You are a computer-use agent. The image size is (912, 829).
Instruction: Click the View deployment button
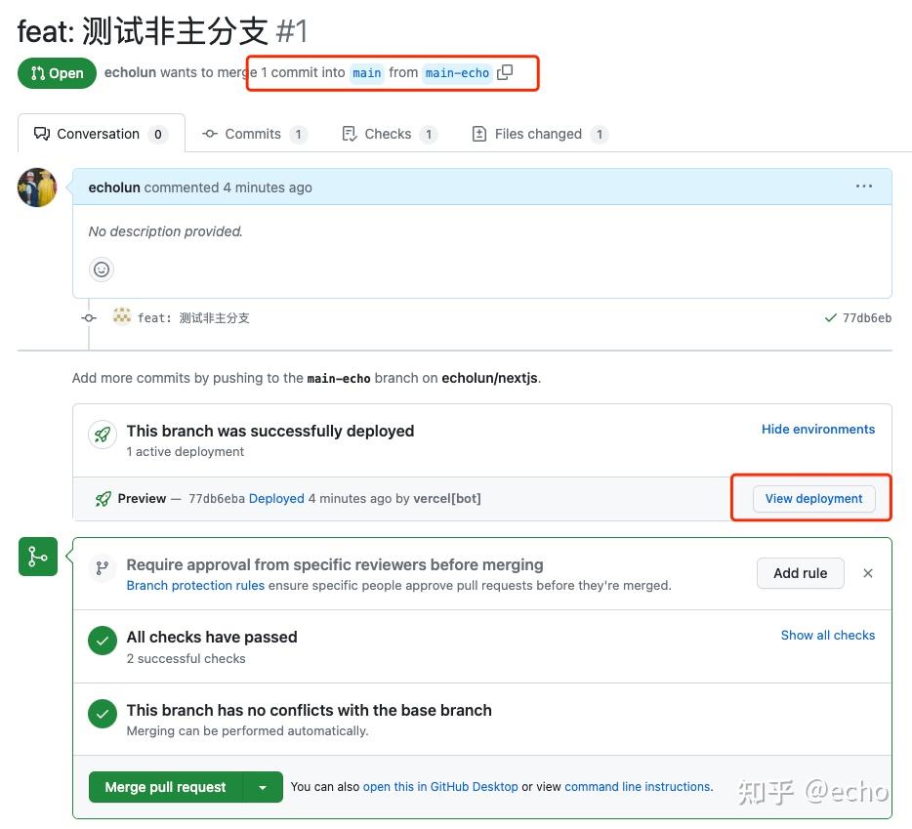tap(813, 498)
